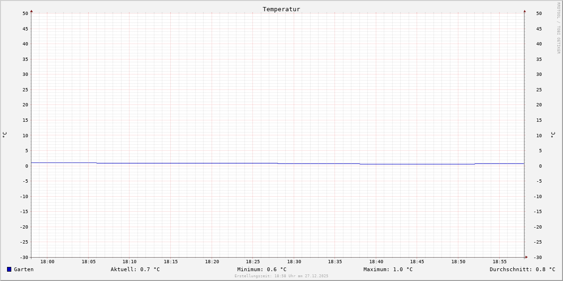Click the blue temperature line in the chart
Image resolution: width=563 pixels, height=281 pixels.
(278, 163)
